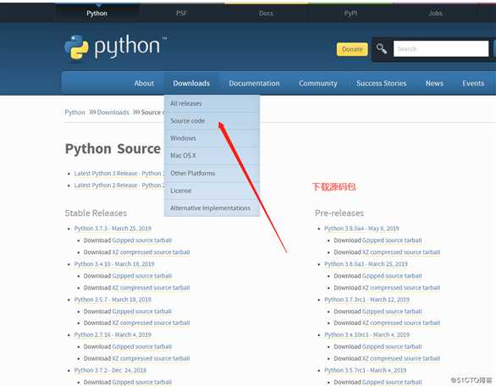496x387 pixels.
Task: Download Gzipped source tarball for Python 3.4.10
Action: (x=141, y=275)
